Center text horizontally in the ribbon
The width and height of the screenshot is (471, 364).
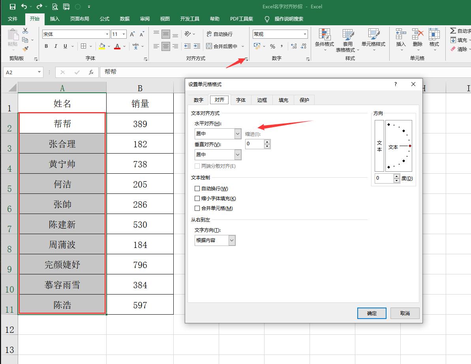(166, 46)
